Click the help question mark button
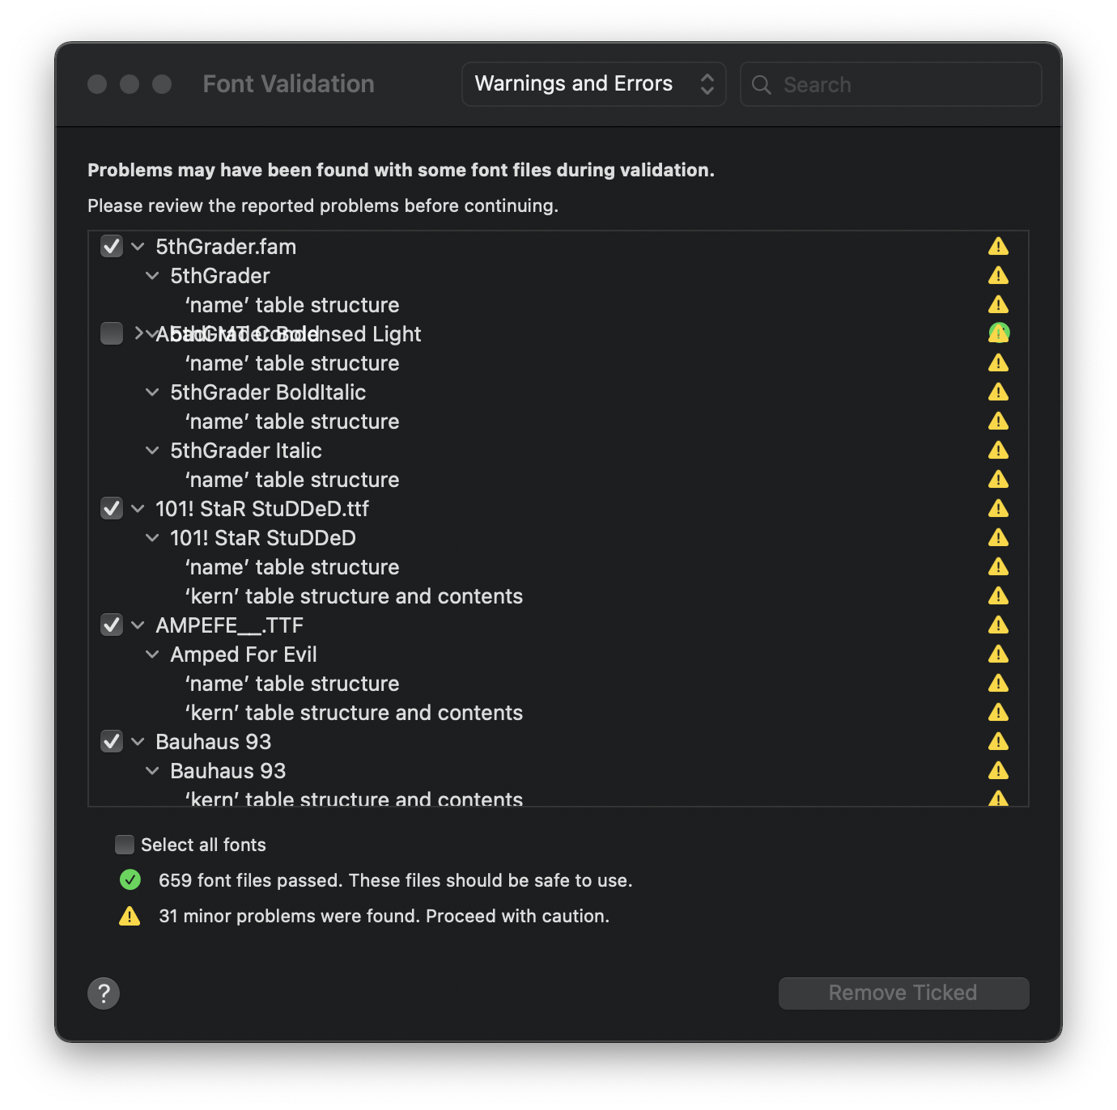The width and height of the screenshot is (1117, 1110). (104, 993)
